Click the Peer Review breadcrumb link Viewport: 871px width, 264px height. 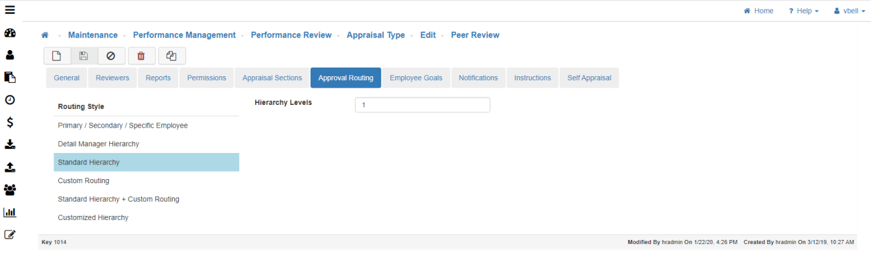pos(475,35)
